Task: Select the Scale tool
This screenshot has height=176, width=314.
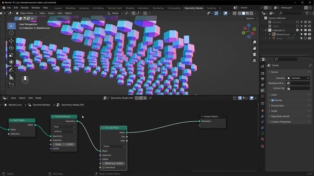Action: coord(11,55)
